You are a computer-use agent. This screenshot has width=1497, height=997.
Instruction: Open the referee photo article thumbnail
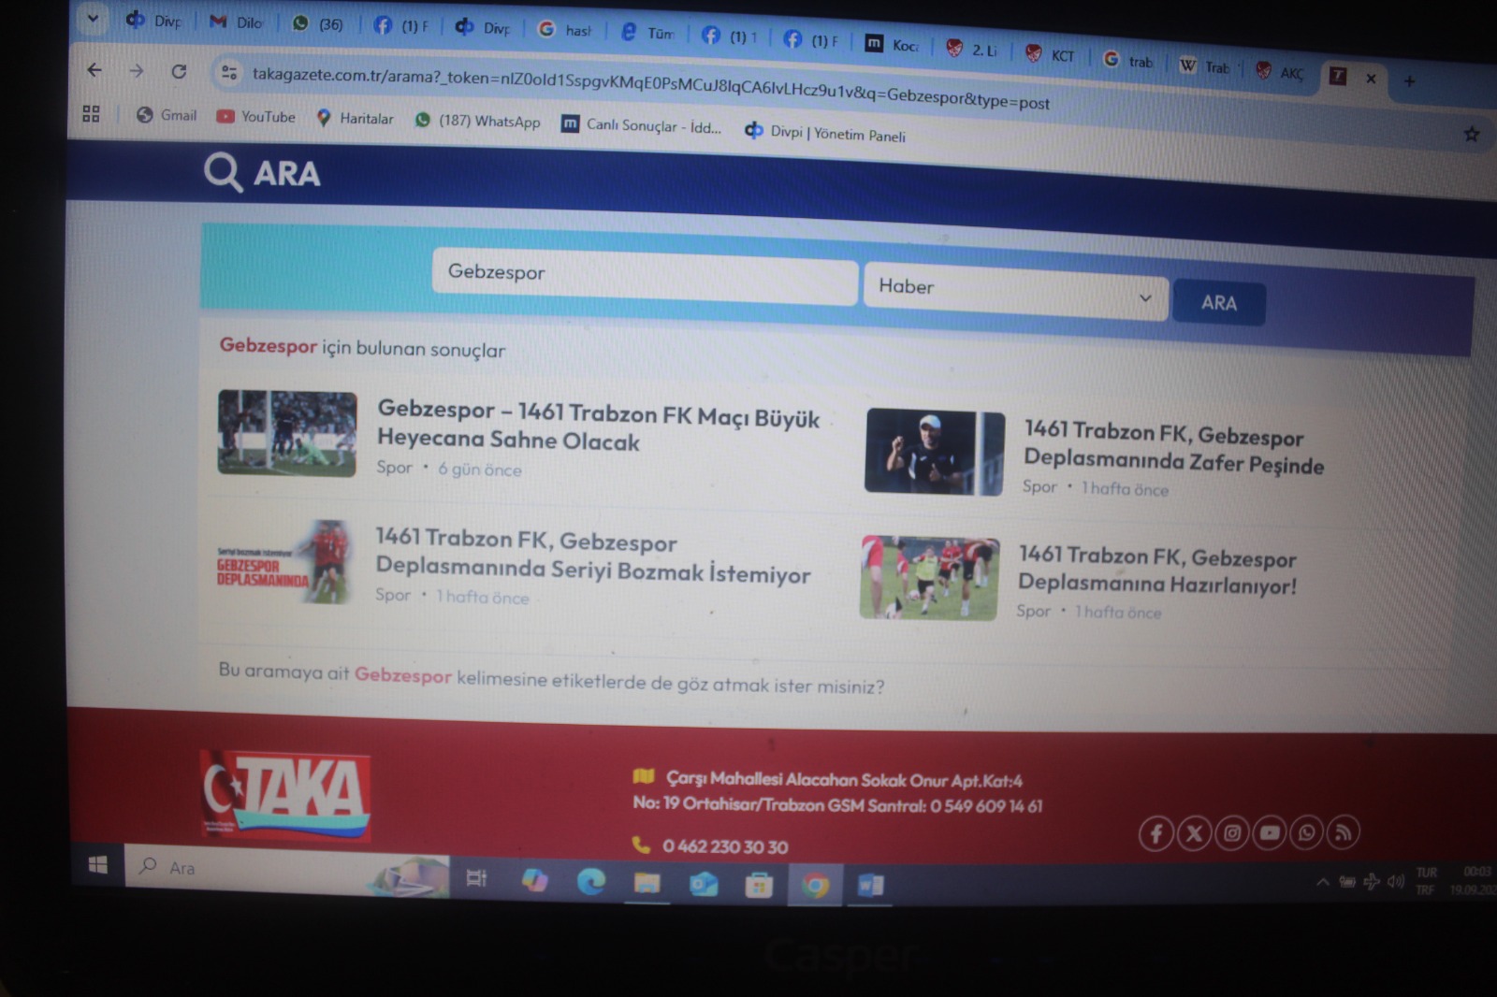(934, 452)
